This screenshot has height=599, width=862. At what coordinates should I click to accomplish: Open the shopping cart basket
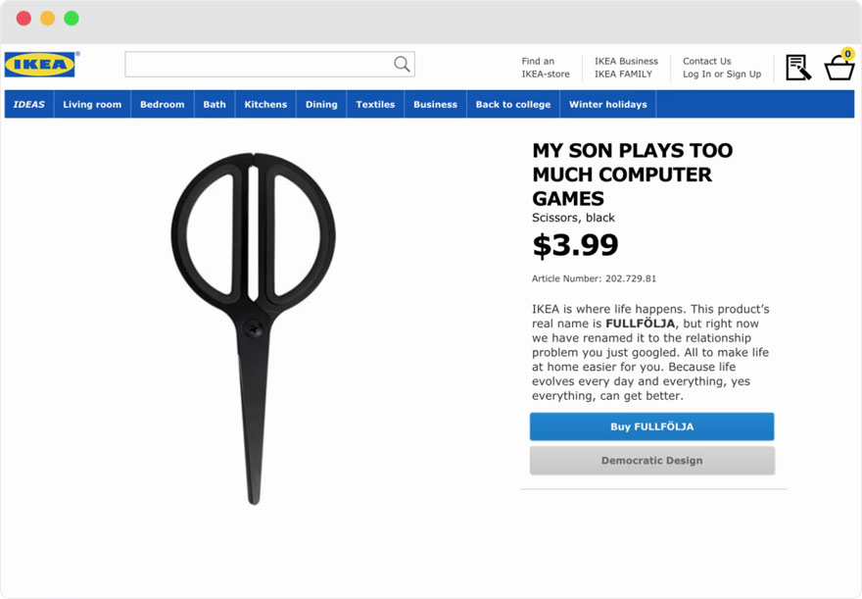839,67
